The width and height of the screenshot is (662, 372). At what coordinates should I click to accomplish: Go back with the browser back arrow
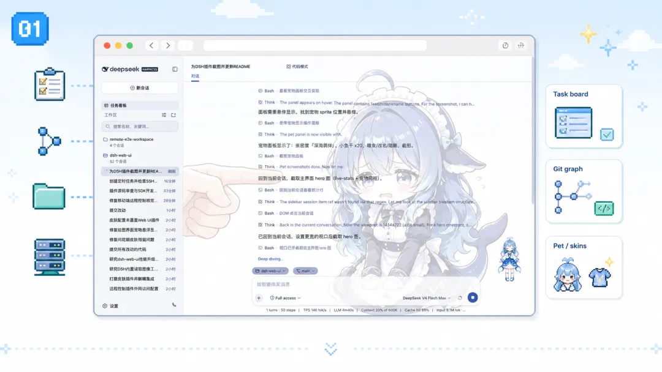pyautogui.click(x=151, y=45)
